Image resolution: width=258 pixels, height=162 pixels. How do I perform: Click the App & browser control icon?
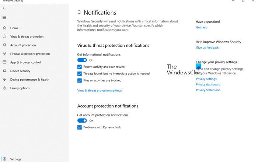pos(4,62)
